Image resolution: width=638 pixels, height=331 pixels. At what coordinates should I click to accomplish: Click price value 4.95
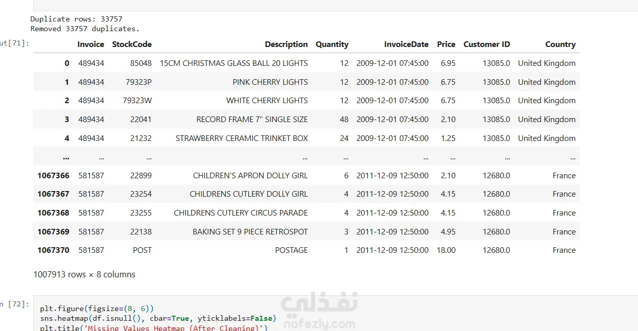[x=448, y=232]
